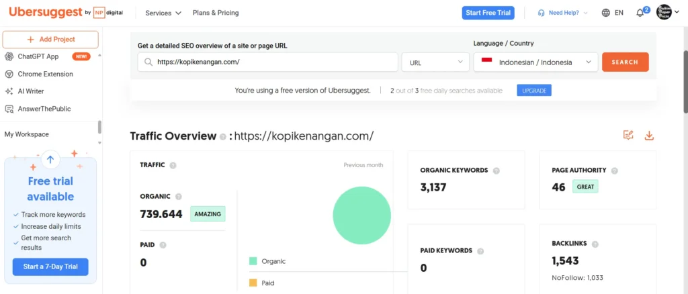Click the URL input field with kopikenangan.com
The height and width of the screenshot is (294, 688).
coord(267,62)
